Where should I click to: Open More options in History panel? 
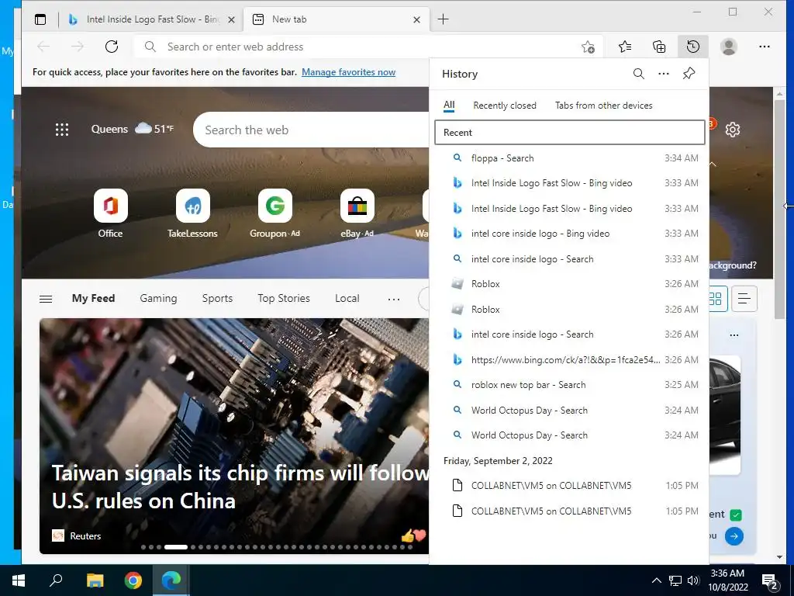[664, 74]
